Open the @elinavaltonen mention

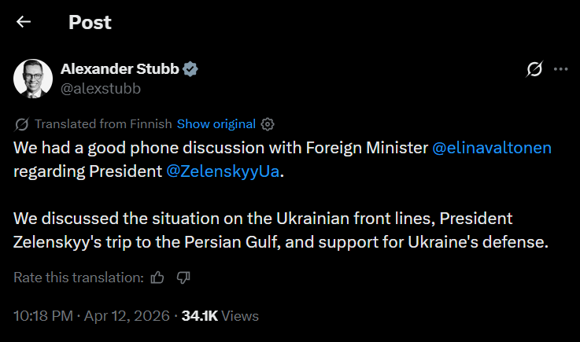pyautogui.click(x=492, y=148)
